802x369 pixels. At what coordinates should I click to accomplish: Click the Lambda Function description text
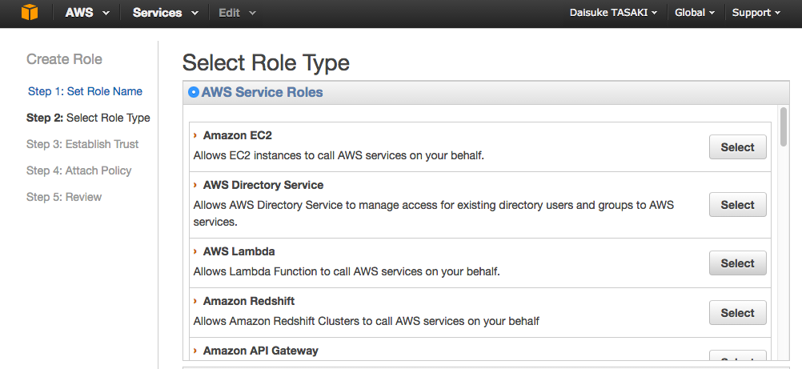pyautogui.click(x=347, y=271)
